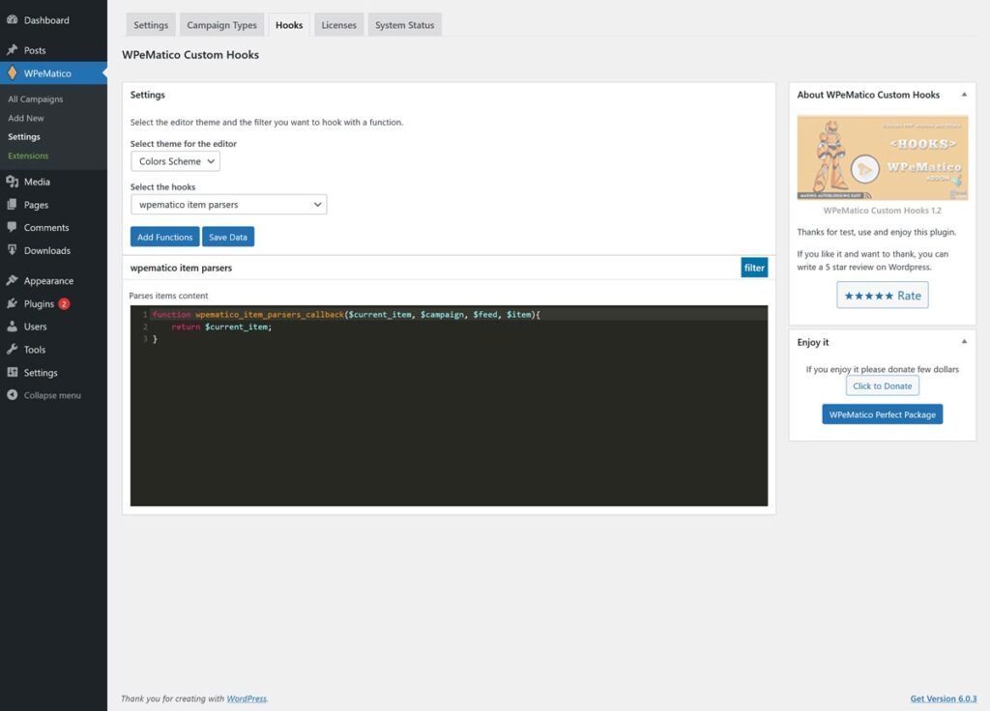Open the hooks selection dropdown
Image resolution: width=990 pixels, height=711 pixels.
(x=228, y=205)
